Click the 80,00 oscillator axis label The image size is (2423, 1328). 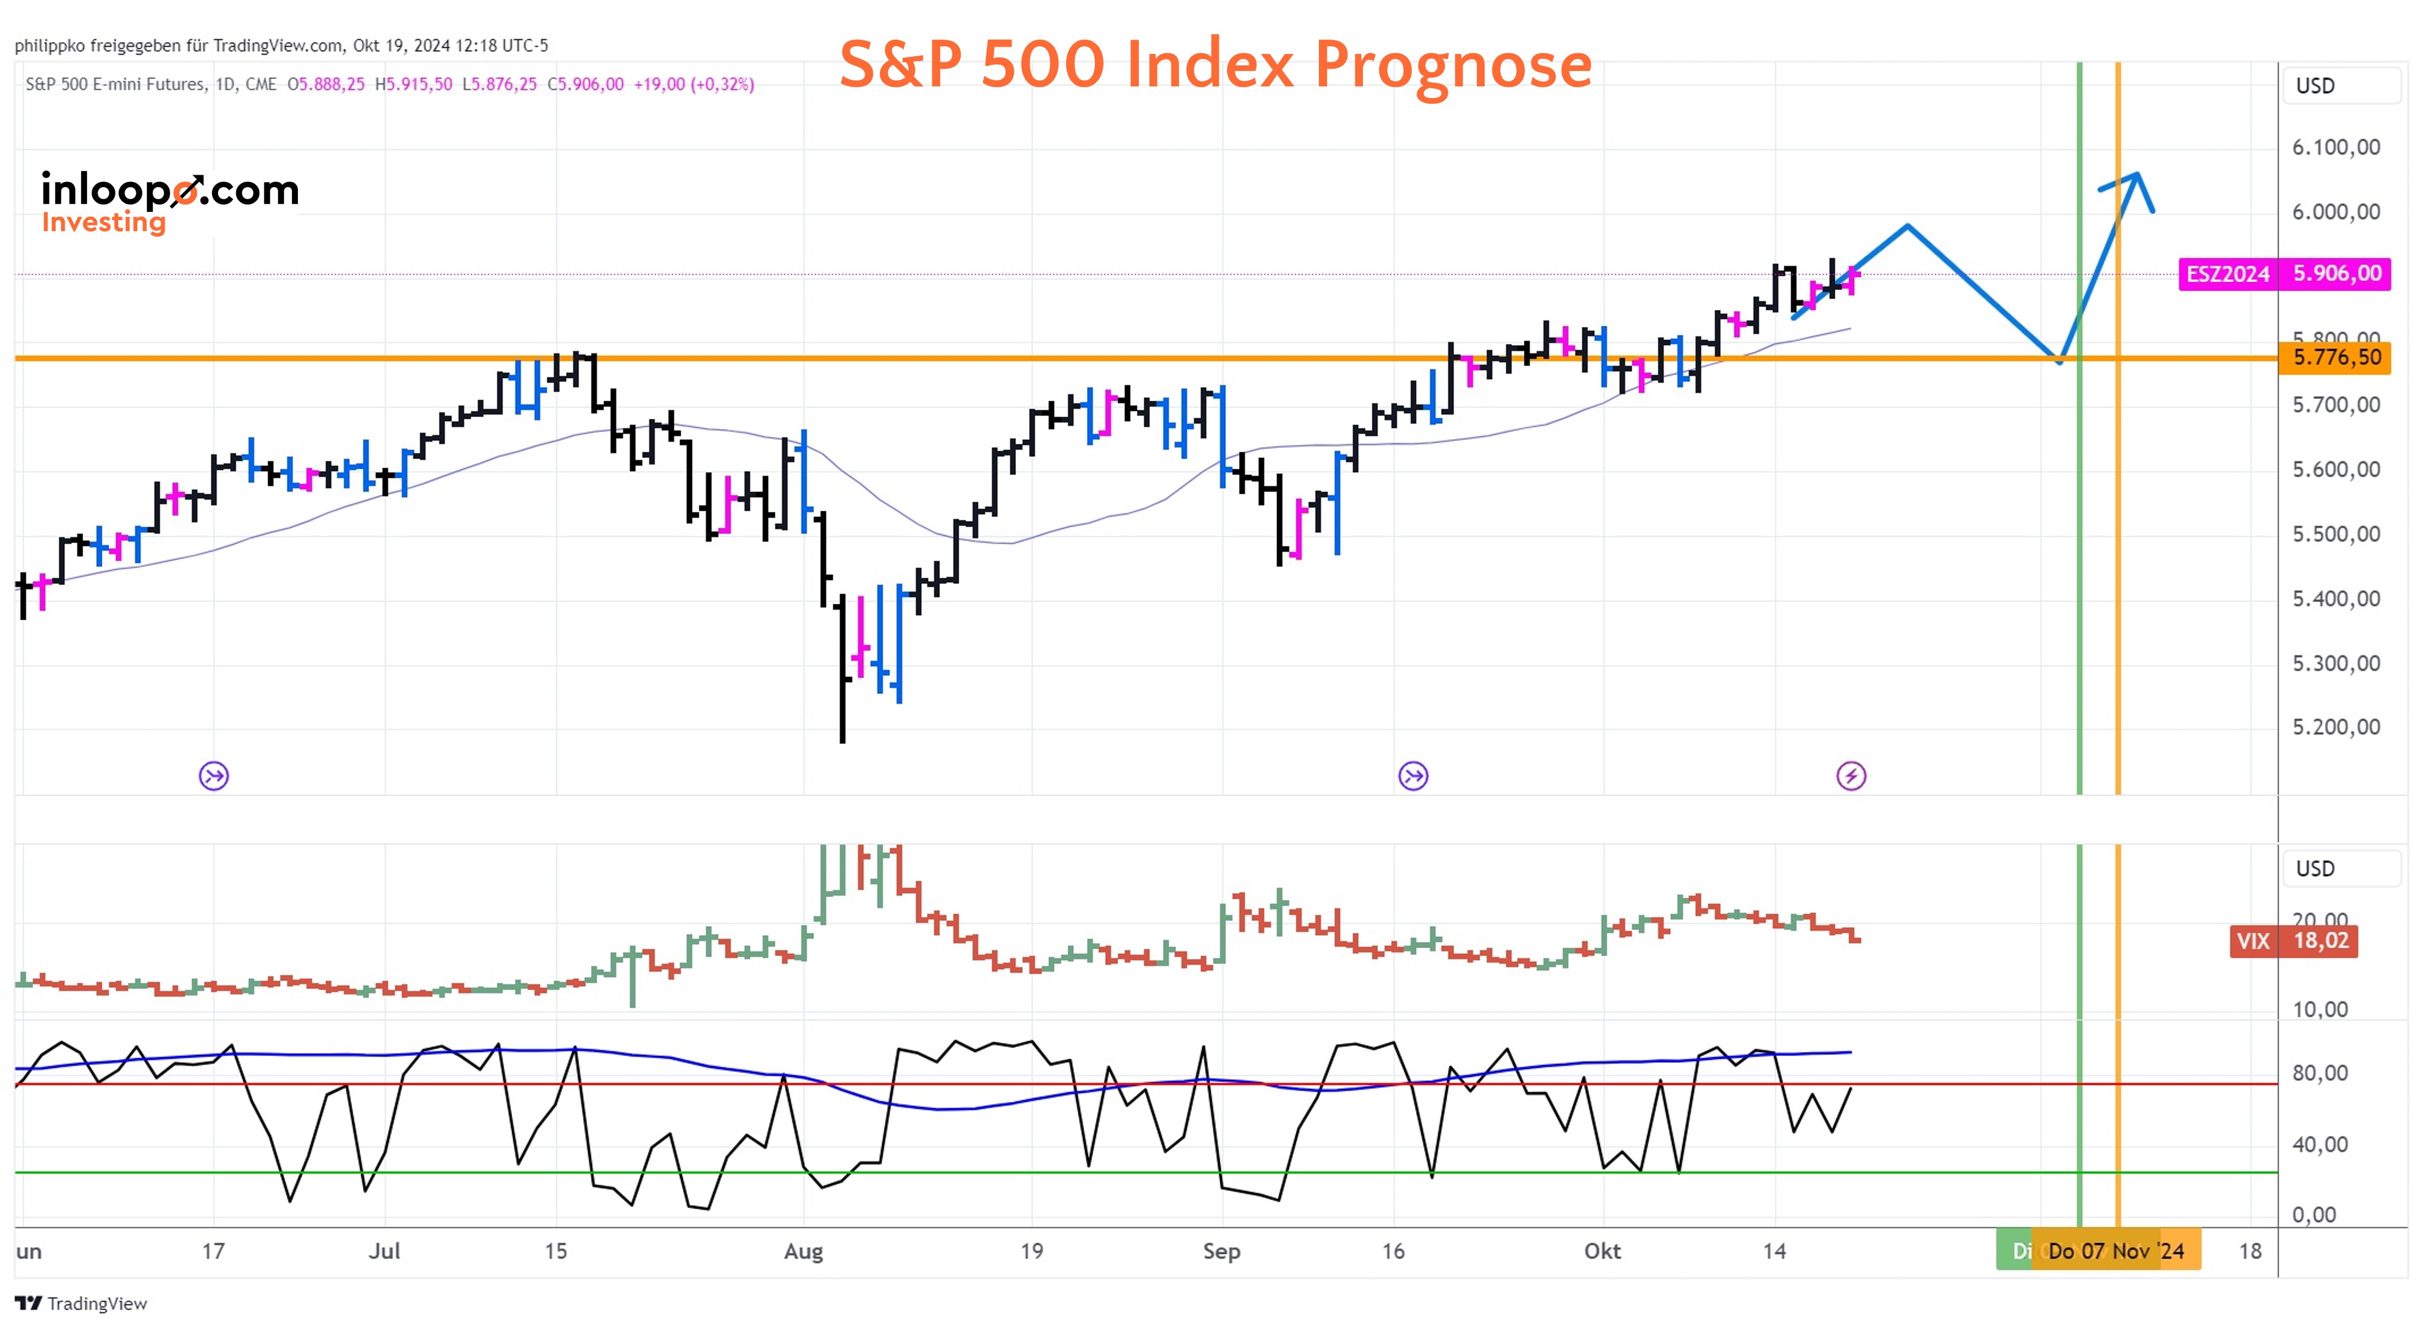[x=2319, y=1073]
